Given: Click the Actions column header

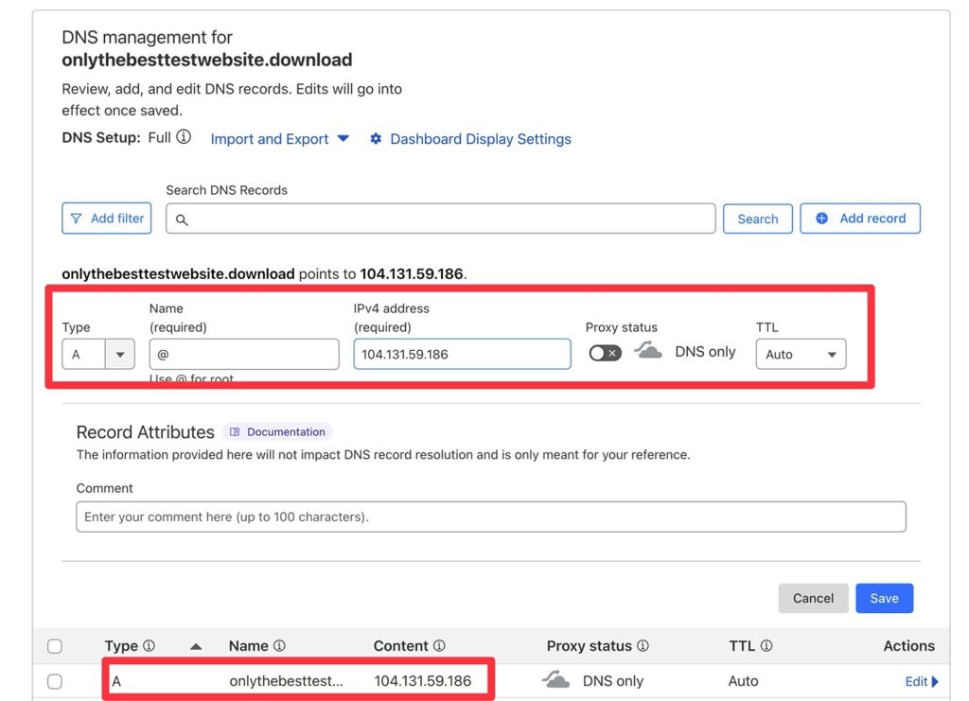Looking at the screenshot, I should pos(908,646).
